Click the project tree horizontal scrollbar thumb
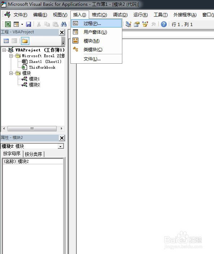The width and height of the screenshot is (214, 254). click(x=32, y=128)
